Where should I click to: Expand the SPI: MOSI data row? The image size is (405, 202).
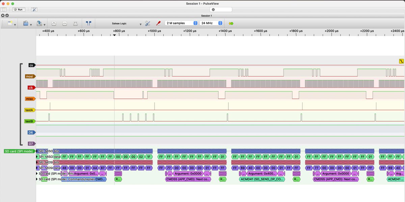(x=37, y=168)
